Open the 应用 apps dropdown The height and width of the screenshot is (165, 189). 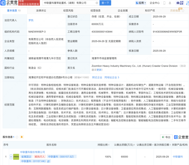(141, 3)
